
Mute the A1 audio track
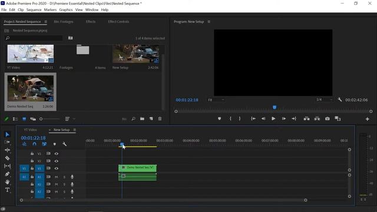click(x=57, y=177)
